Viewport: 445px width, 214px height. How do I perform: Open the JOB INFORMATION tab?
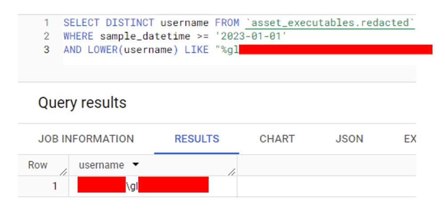click(86, 139)
